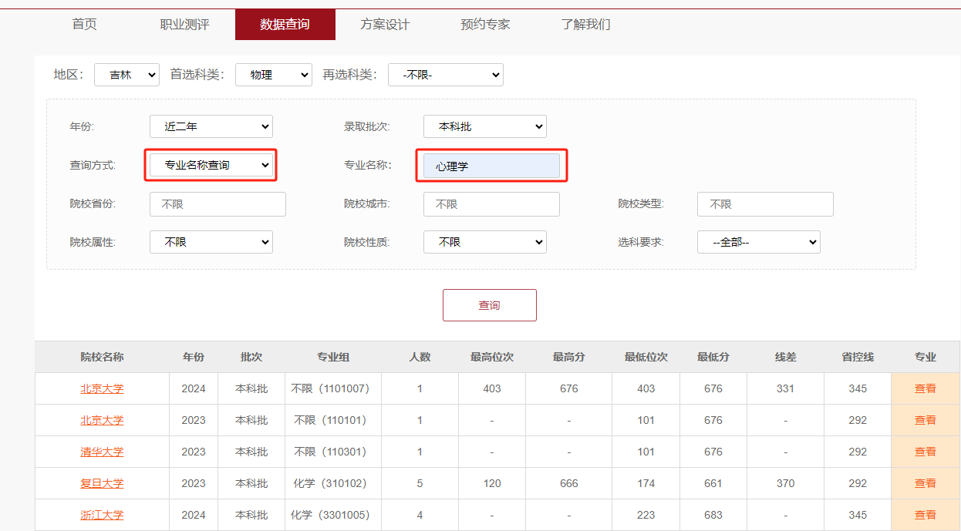Open the 选科要求 dropdown
The image size is (961, 531).
pos(758,242)
